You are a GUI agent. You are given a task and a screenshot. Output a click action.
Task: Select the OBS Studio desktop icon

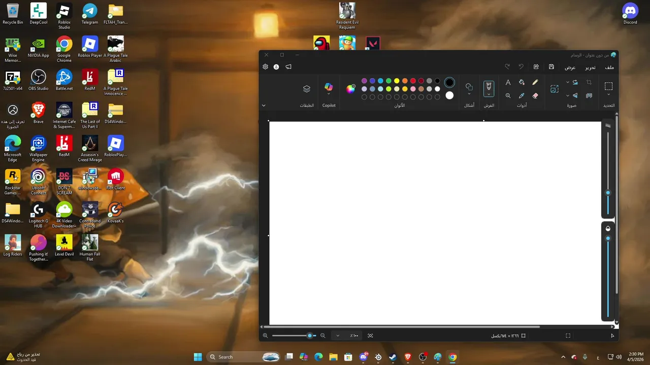click(39, 80)
